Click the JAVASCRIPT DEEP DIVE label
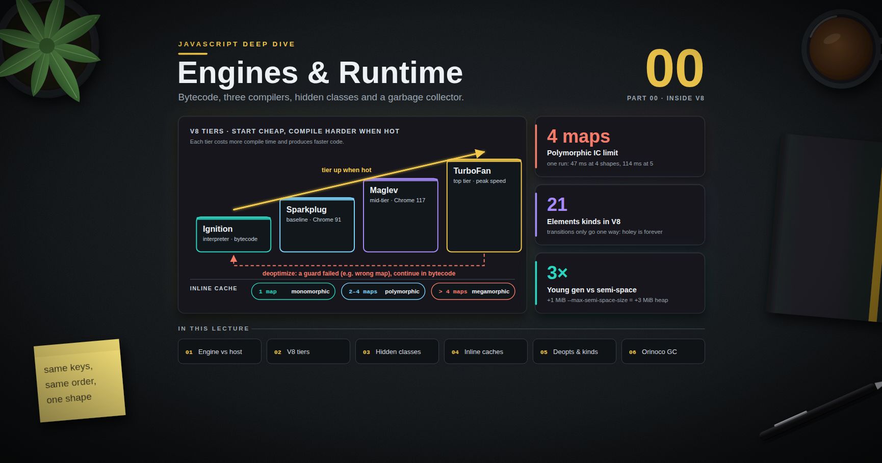Viewport: 882px width, 463px height. tap(237, 44)
